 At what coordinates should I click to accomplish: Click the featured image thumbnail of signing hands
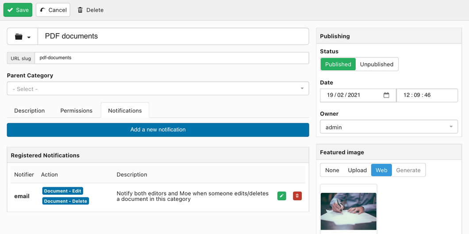349,211
